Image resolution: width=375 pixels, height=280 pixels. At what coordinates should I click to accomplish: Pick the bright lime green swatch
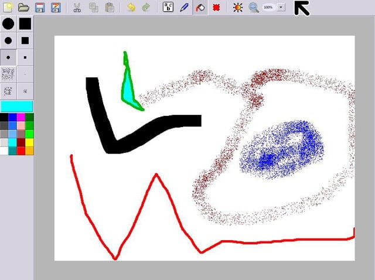click(x=29, y=134)
